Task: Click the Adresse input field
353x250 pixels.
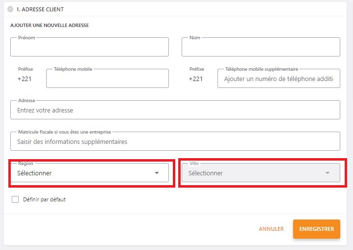Action: coord(175,110)
